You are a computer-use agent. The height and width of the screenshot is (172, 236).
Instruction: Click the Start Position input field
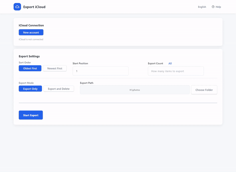point(100,71)
